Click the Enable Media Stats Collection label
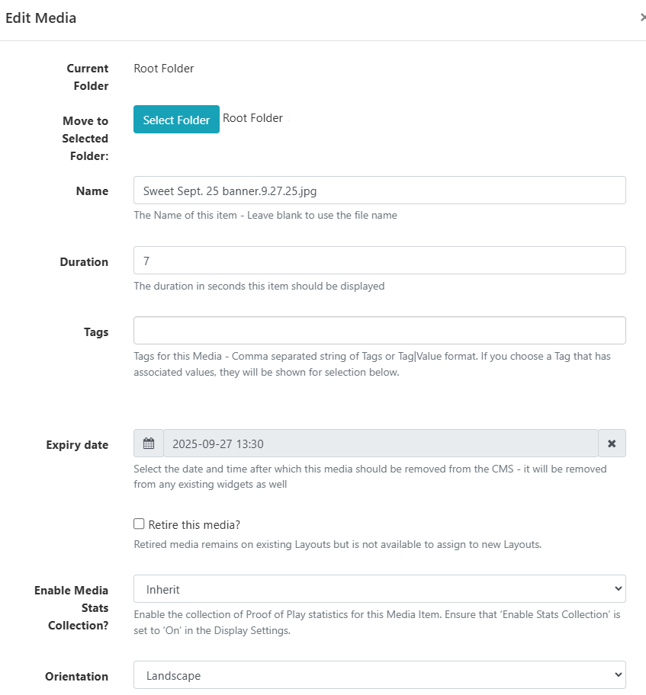This screenshot has height=695, width=646. click(72, 608)
